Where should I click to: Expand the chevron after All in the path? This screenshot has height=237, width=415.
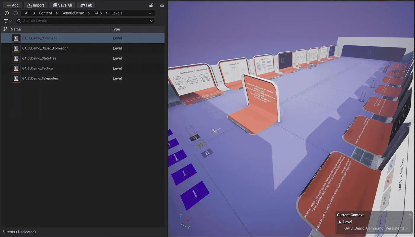(x=34, y=13)
